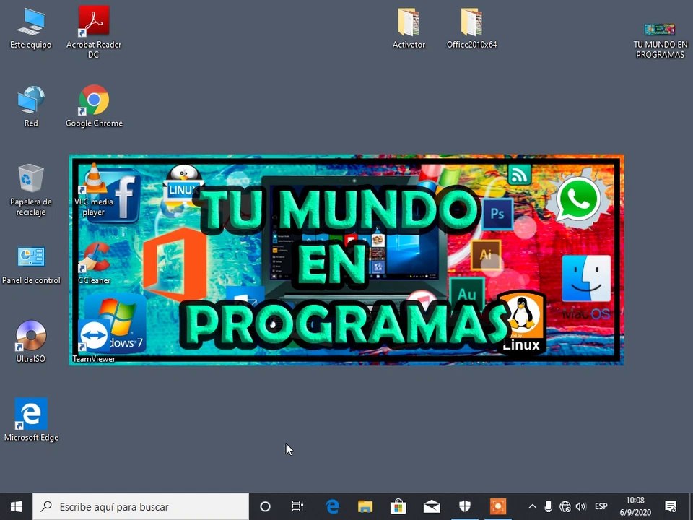Click the taskbar search box
Screen dimensions: 693x520
coord(141,506)
